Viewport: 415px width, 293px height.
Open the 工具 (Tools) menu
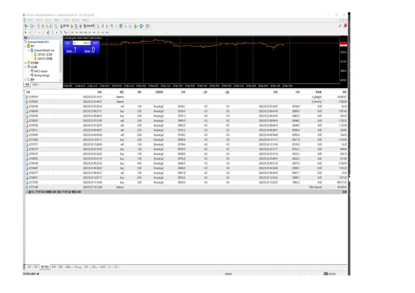click(66, 20)
